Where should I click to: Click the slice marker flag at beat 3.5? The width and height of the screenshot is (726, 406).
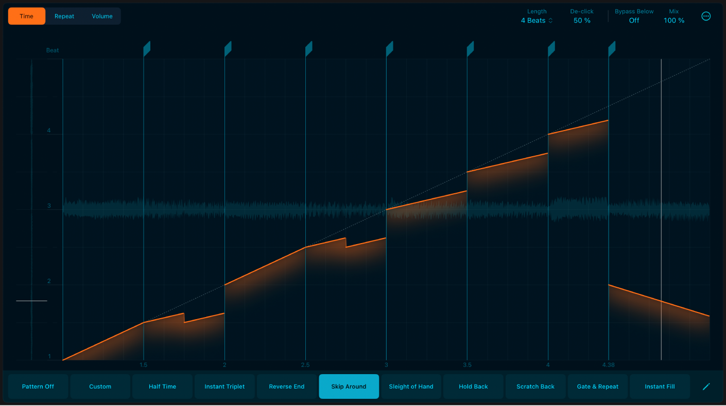point(470,47)
